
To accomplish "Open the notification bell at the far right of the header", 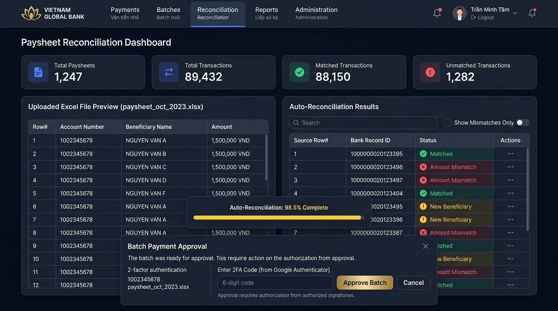I will 532,13.
